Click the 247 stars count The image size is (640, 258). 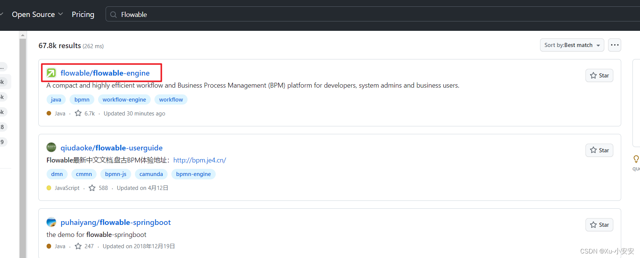point(89,246)
